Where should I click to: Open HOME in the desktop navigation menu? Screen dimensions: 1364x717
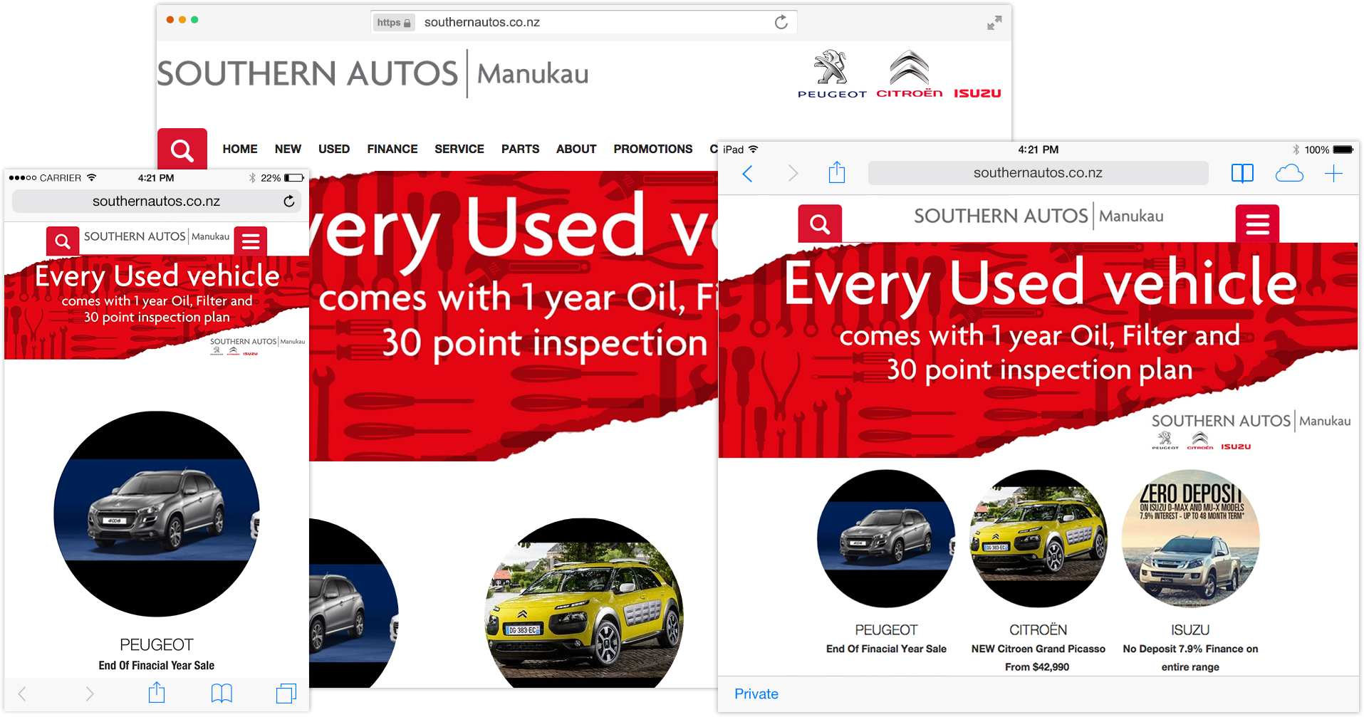coord(240,149)
